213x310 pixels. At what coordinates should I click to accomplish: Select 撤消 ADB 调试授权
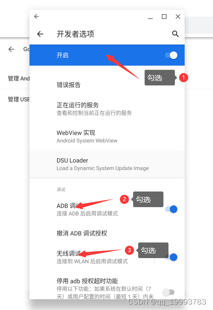[107, 233]
